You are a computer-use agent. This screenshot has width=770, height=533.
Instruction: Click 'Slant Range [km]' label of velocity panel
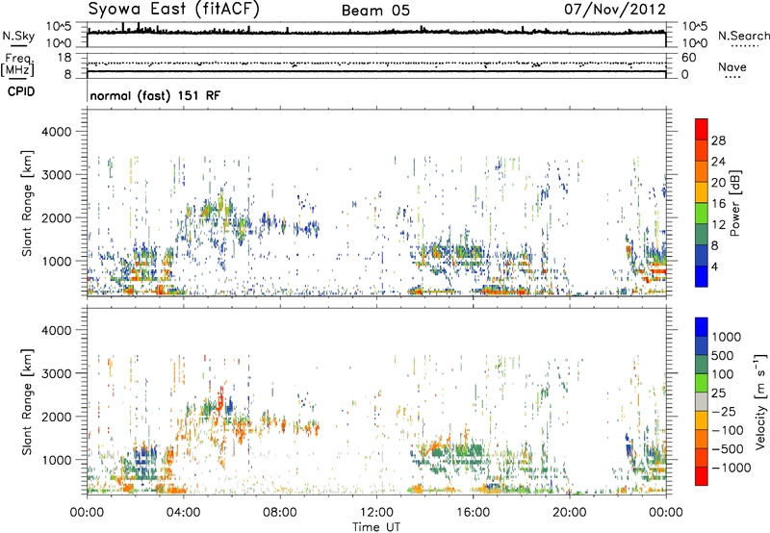[27, 401]
